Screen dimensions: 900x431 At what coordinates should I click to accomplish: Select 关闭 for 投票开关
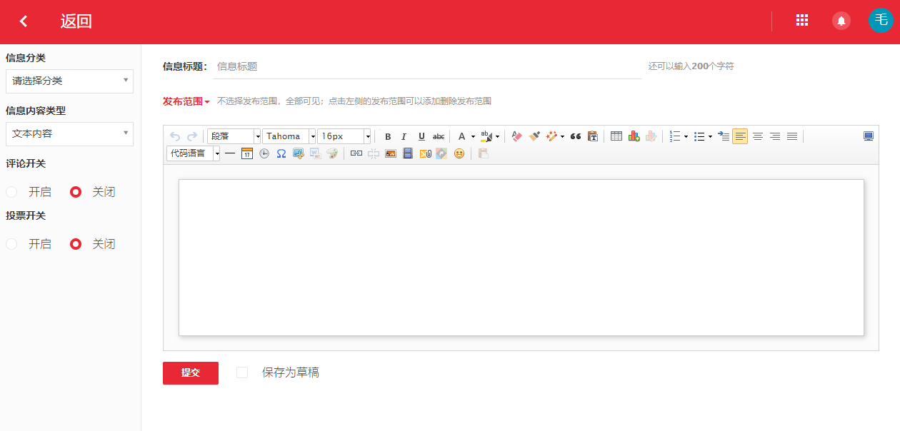[75, 243]
